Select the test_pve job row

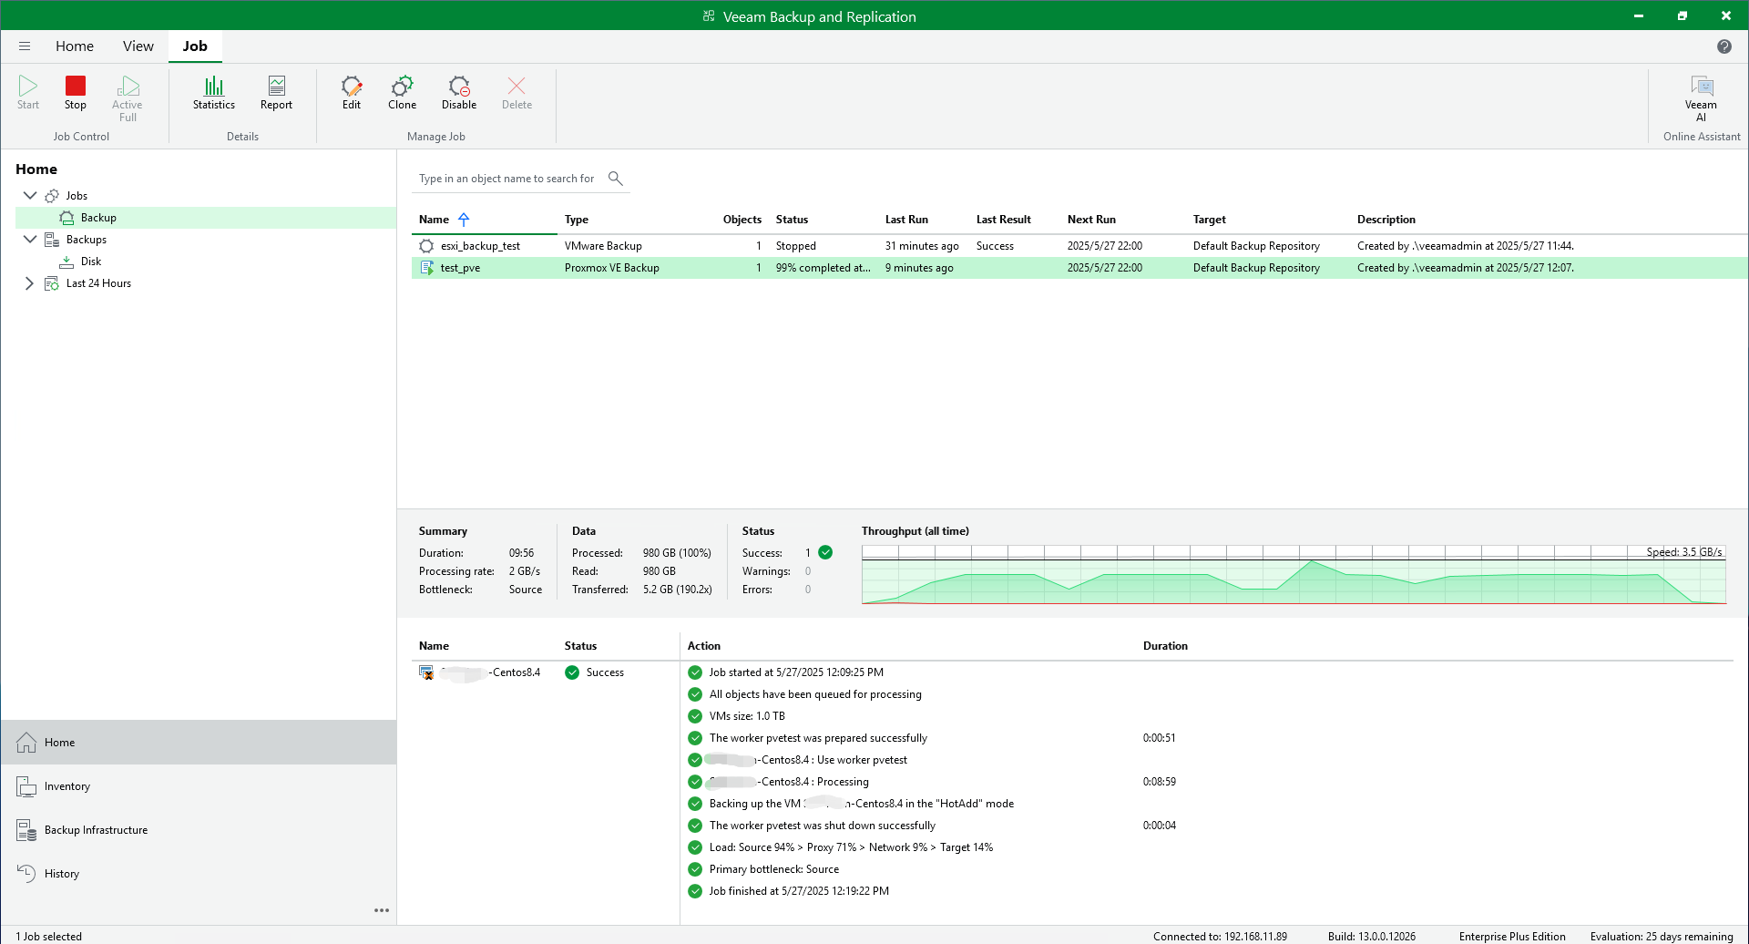click(1079, 268)
